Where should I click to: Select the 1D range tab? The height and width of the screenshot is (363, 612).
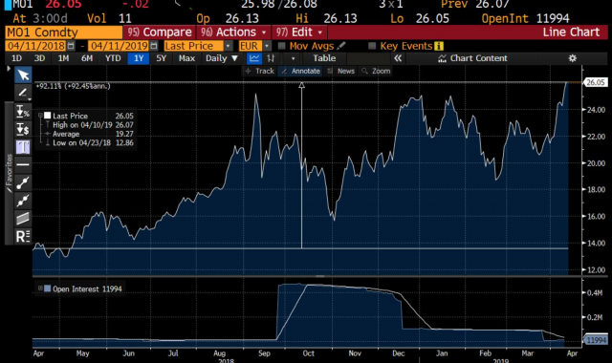pyautogui.click(x=16, y=58)
